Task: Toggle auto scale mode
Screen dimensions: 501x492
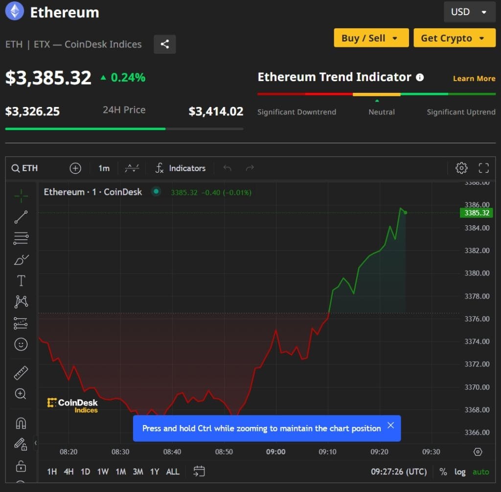Action: pos(480,471)
